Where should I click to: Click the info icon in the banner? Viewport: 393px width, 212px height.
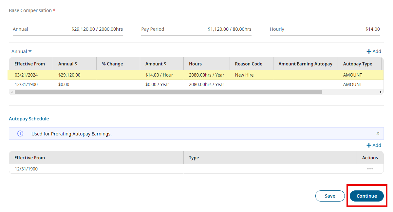point(20,133)
